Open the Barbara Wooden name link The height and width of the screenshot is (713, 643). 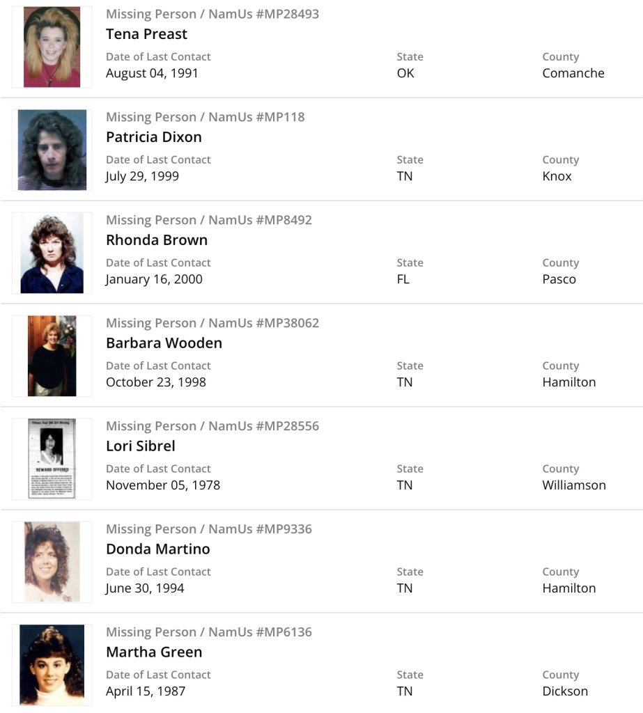[x=164, y=343]
